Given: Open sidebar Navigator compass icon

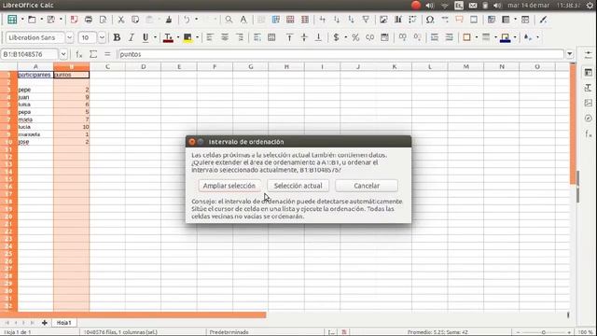Looking at the screenshot, I should pos(589,119).
